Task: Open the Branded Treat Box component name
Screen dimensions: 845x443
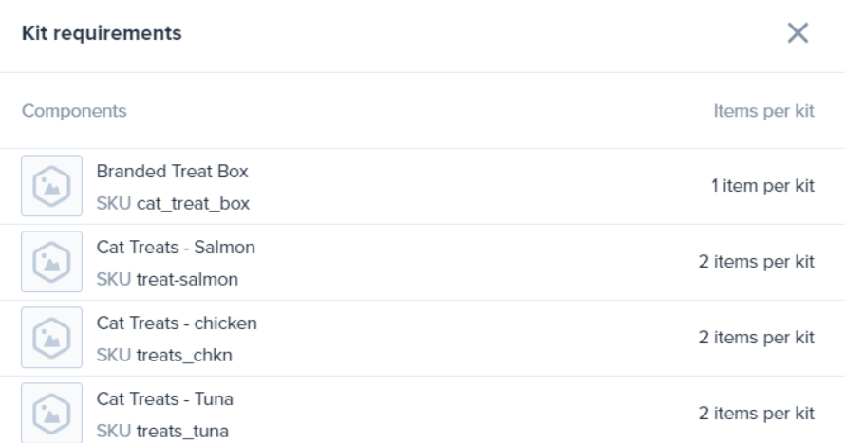Action: pos(172,171)
